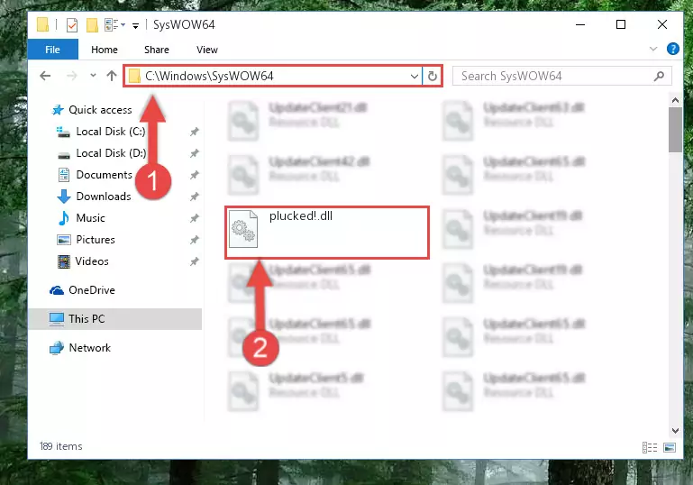Viewport: 693px width, 485px height.
Task: Switch to the Share ribbon tab
Action: (x=157, y=50)
